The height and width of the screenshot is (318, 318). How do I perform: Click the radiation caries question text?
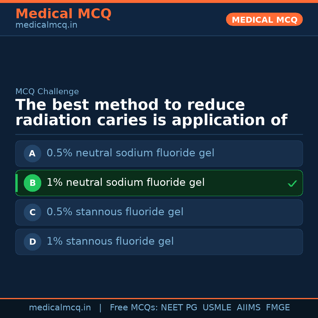point(151,113)
